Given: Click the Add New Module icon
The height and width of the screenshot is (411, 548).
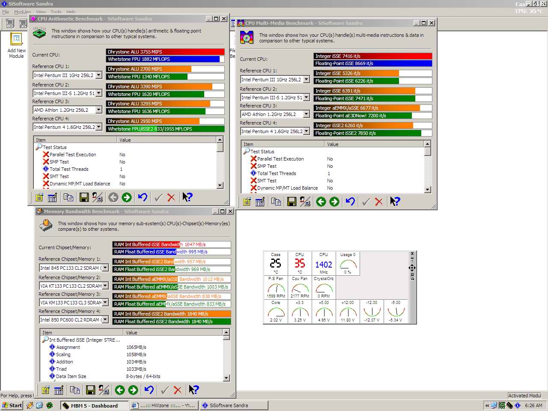Looking at the screenshot, I should point(16,45).
